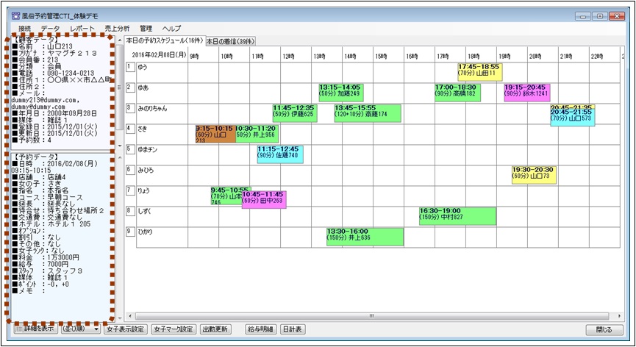
Task: Click row number box 4 beside さき
Action: (130, 129)
